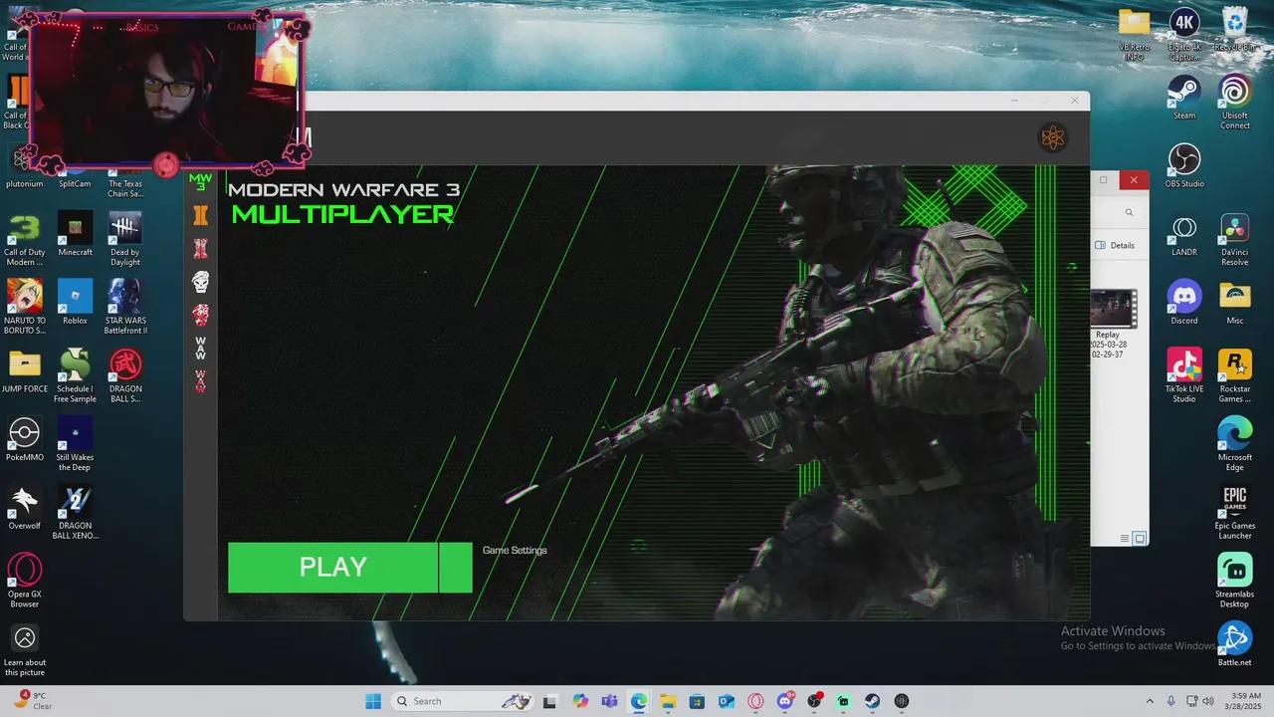This screenshot has height=717, width=1274.
Task: Open the VB Retro INFO folder
Action: coord(1134,35)
